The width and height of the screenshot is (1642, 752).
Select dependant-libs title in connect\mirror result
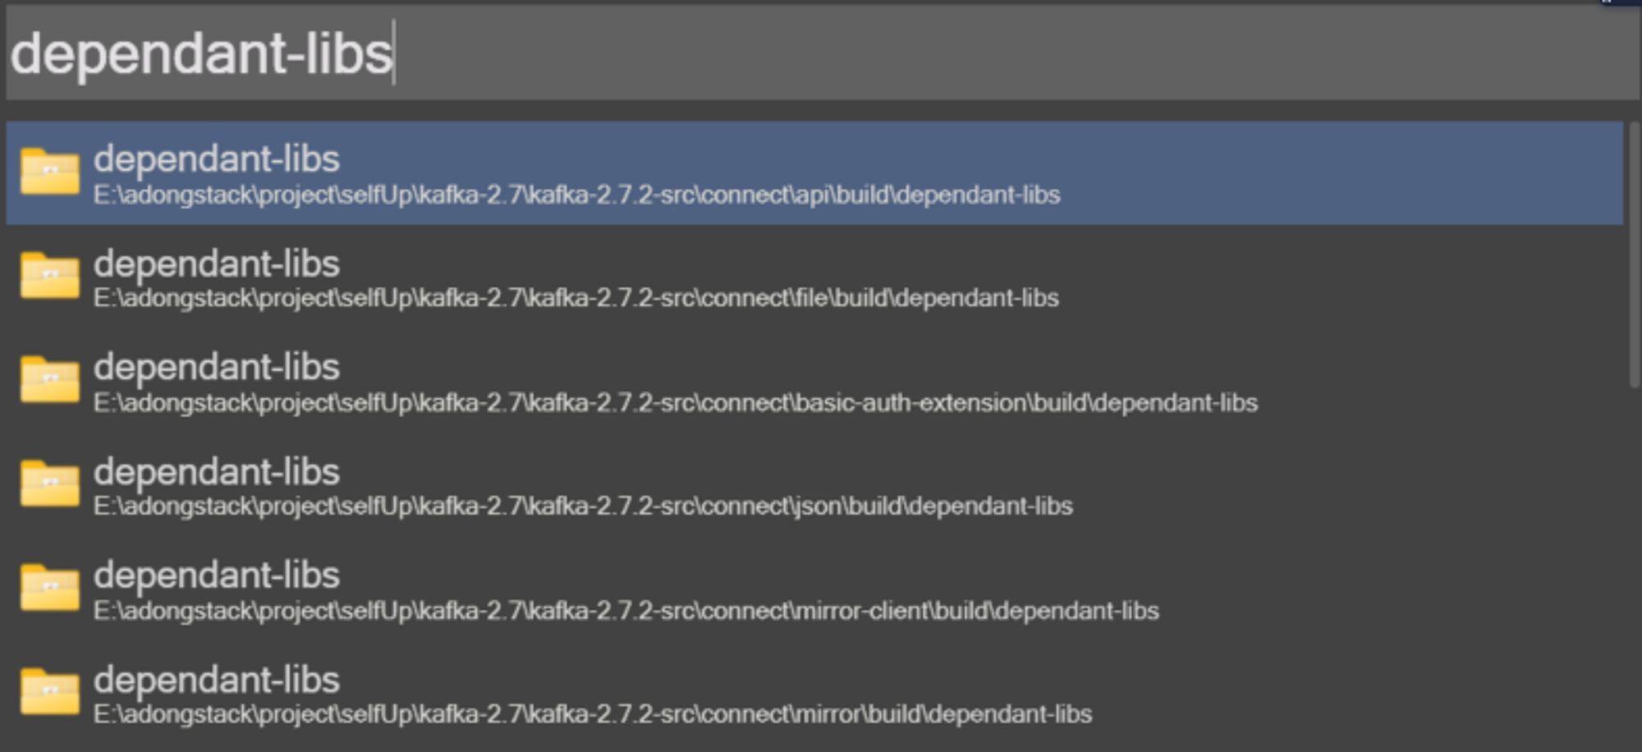(217, 681)
